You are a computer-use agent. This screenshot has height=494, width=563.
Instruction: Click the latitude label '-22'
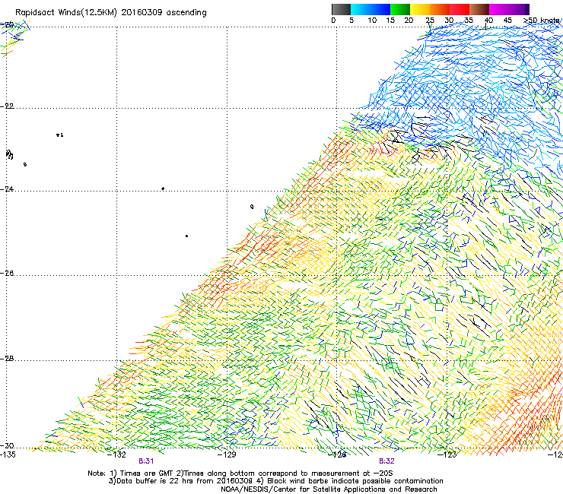tap(8, 106)
